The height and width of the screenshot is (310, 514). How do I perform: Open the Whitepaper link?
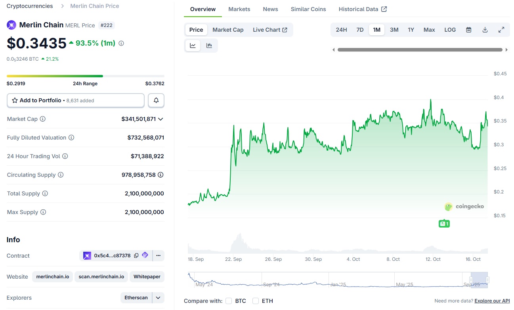pyautogui.click(x=147, y=277)
